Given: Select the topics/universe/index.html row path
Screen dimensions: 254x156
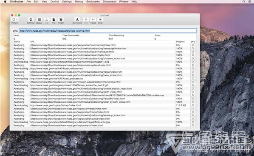Looking at the screenshot, I should click(x=68, y=109).
